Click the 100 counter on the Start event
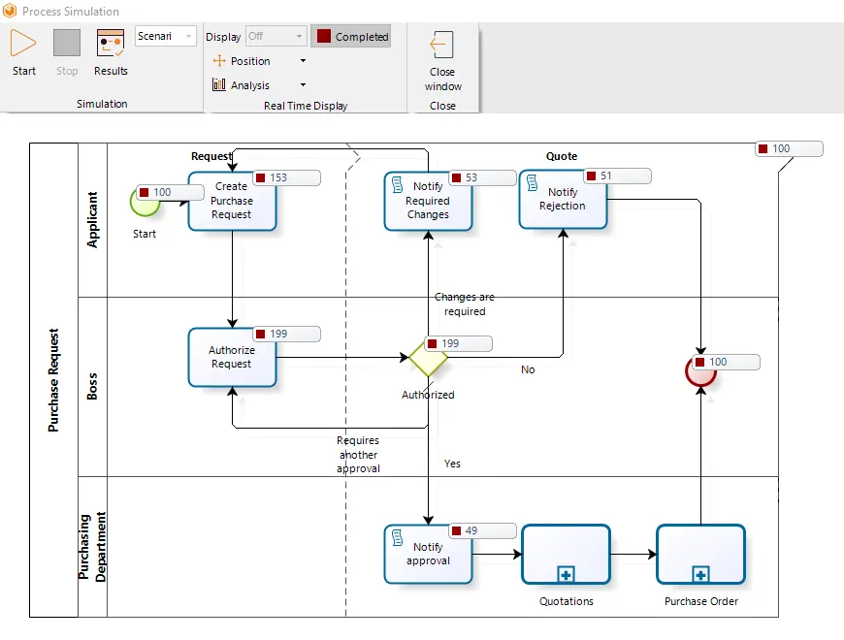 click(x=170, y=192)
